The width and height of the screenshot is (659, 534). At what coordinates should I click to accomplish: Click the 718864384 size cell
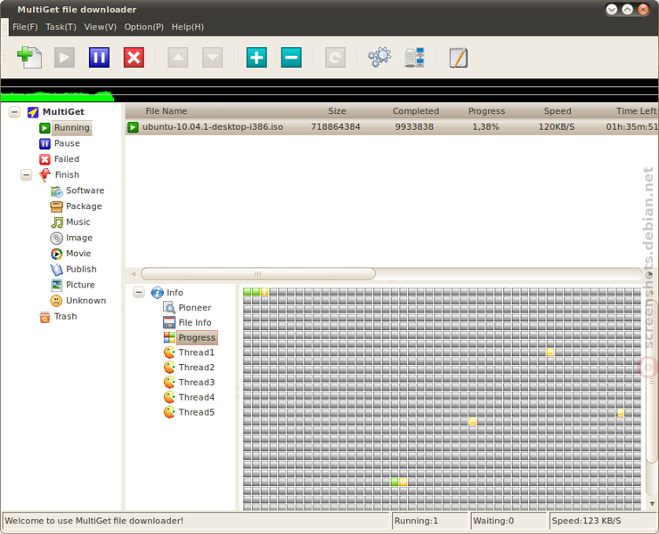point(336,127)
